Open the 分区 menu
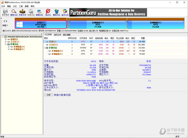 click(x=15, y=6)
